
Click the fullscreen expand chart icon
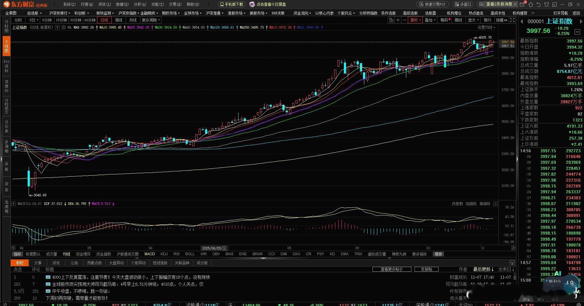point(512,20)
